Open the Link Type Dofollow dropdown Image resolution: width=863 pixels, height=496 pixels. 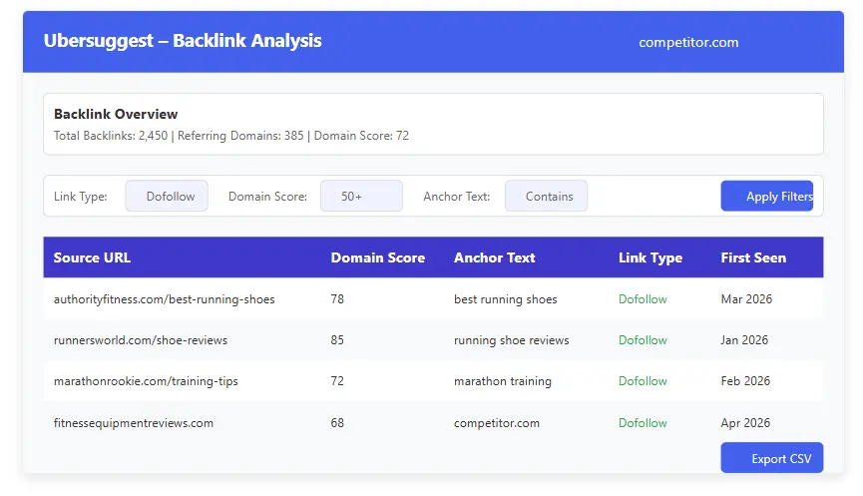click(167, 196)
